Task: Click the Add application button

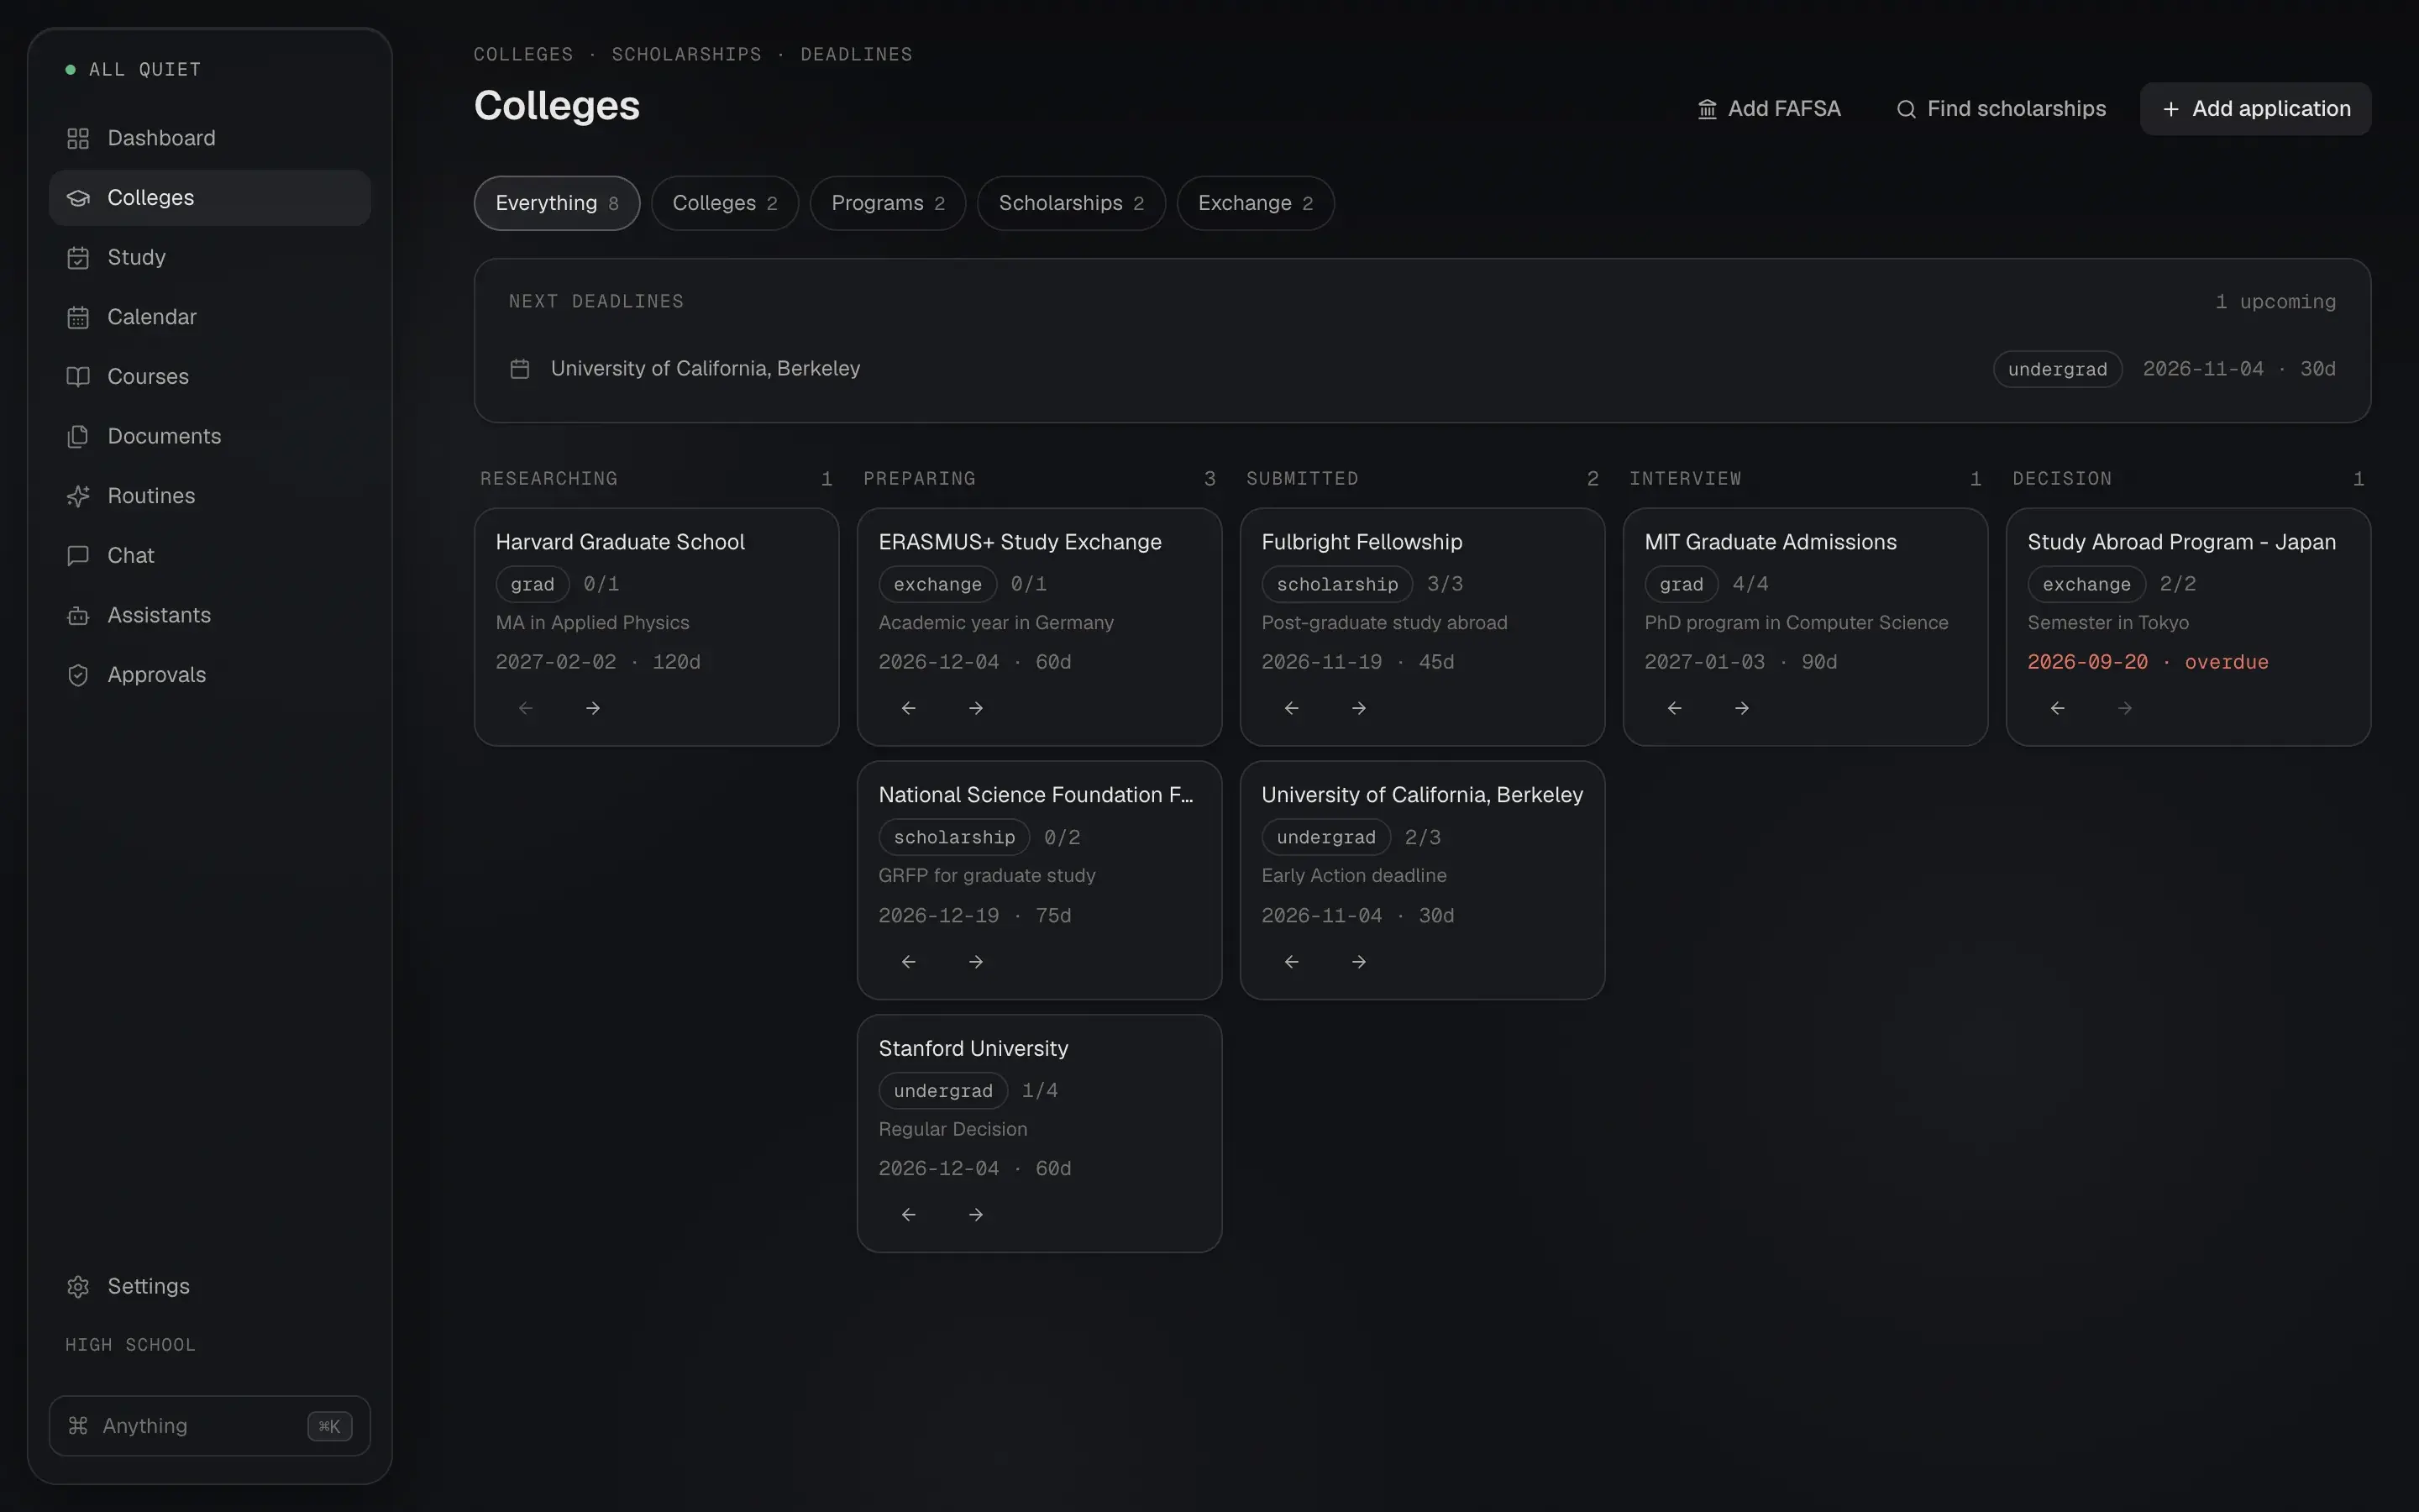Action: pos(2256,108)
